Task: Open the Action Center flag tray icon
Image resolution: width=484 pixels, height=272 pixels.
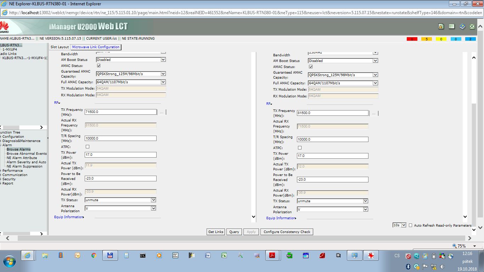Action: coord(425,266)
